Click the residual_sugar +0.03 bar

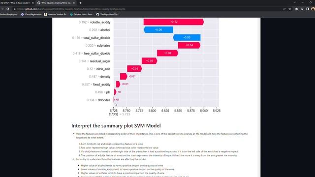[149, 61]
